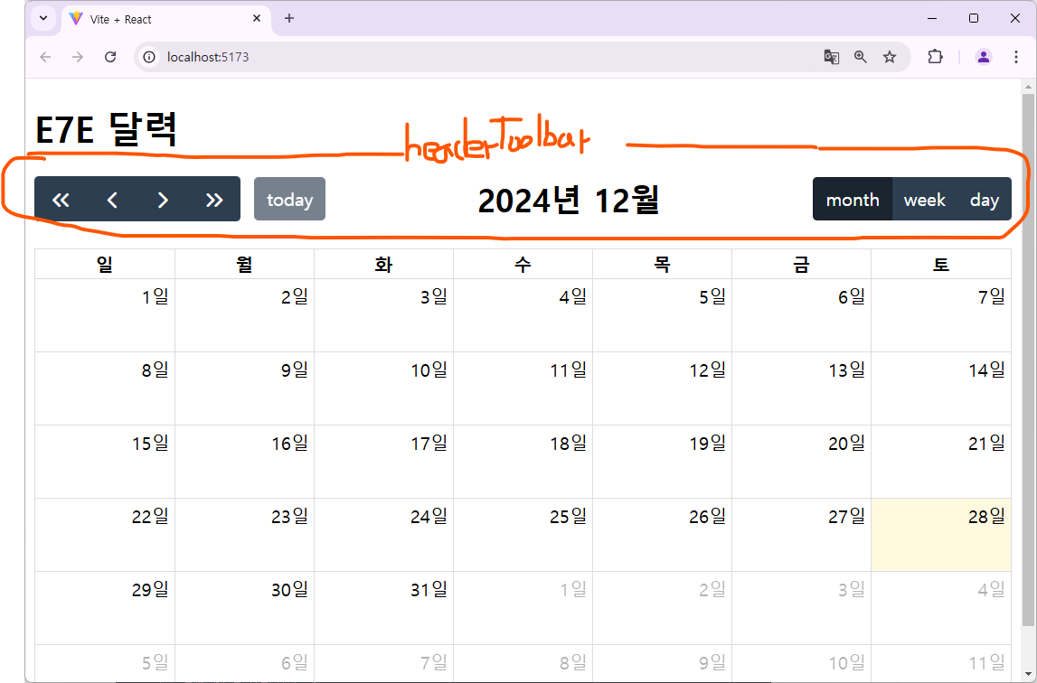Open the Chrome profile avatar
The width and height of the screenshot is (1037, 683).
984,57
